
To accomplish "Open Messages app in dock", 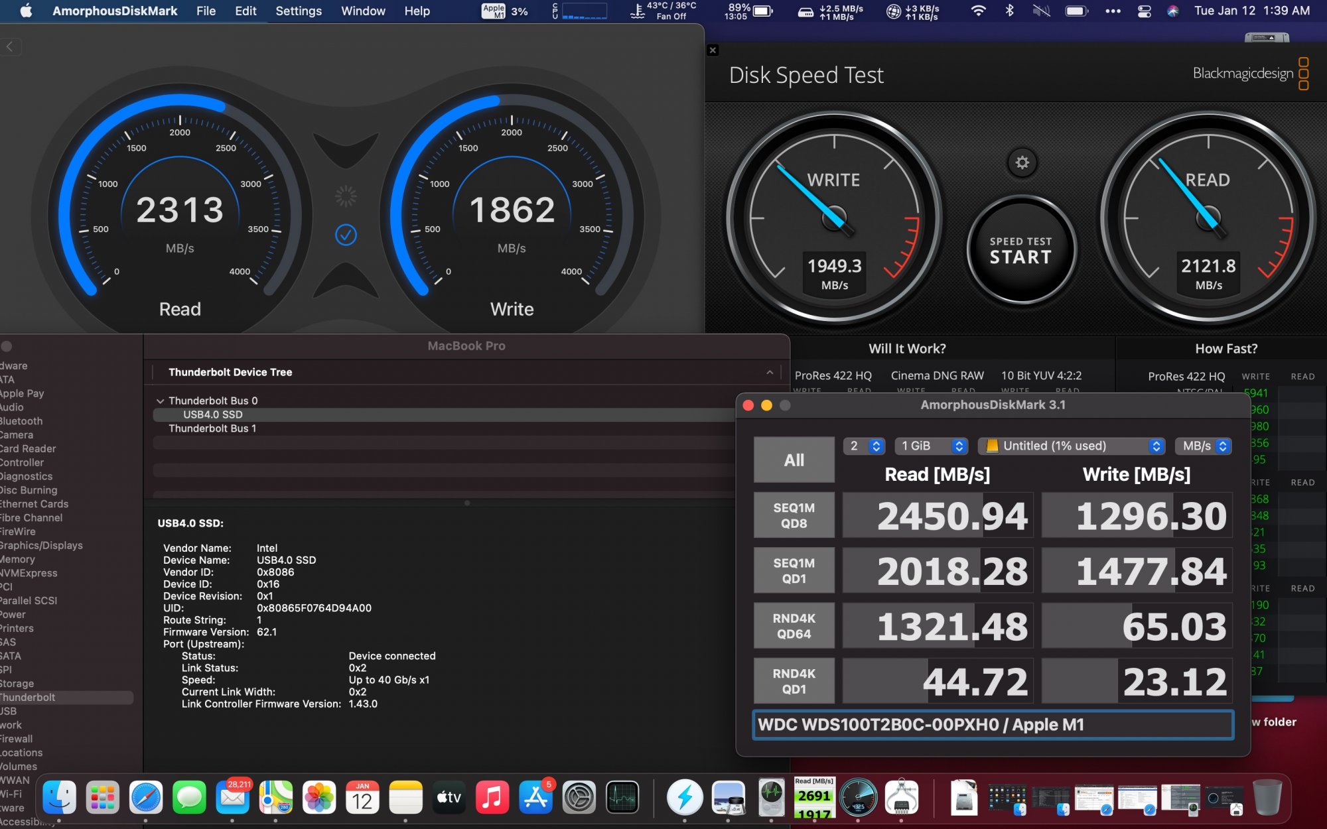I will [x=189, y=797].
